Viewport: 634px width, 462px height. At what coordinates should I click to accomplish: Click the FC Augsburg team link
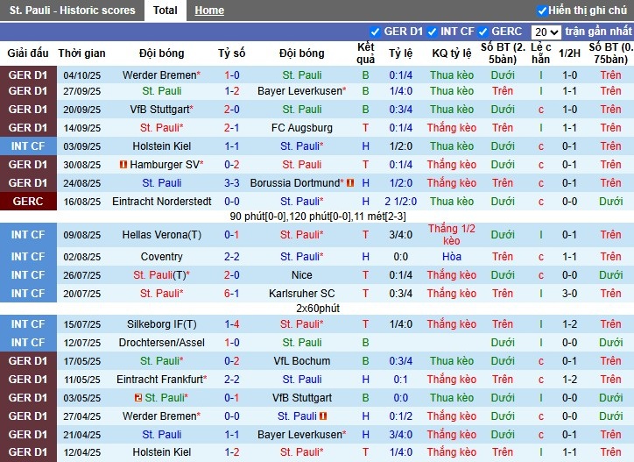pyautogui.click(x=301, y=128)
